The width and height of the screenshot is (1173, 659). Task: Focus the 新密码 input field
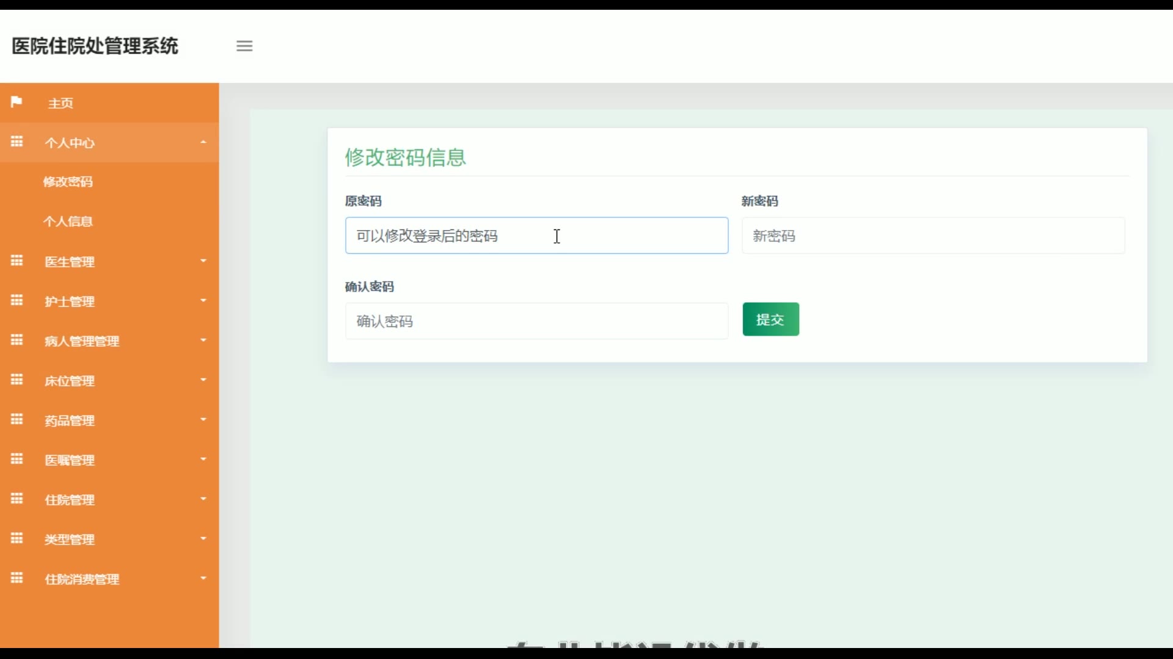click(934, 236)
